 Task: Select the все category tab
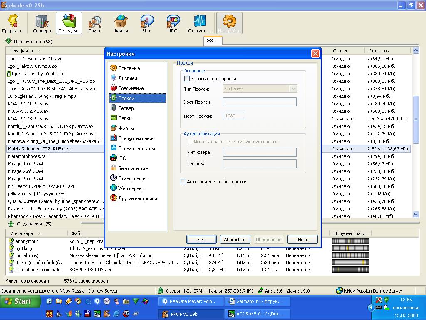[x=213, y=40]
